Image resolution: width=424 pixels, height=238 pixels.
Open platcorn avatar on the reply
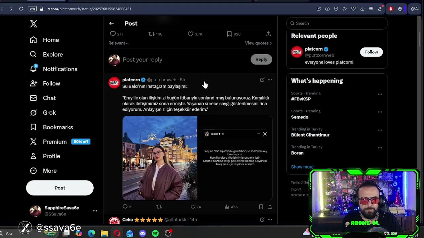click(114, 83)
